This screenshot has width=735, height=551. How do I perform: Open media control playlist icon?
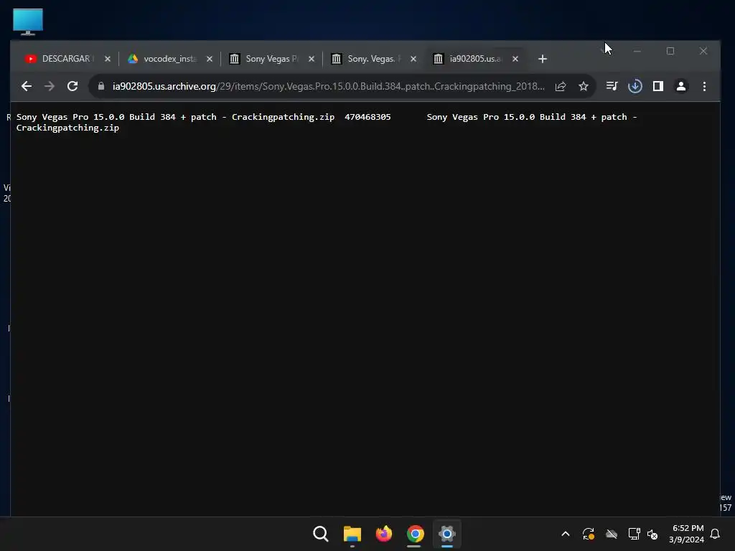(x=612, y=86)
